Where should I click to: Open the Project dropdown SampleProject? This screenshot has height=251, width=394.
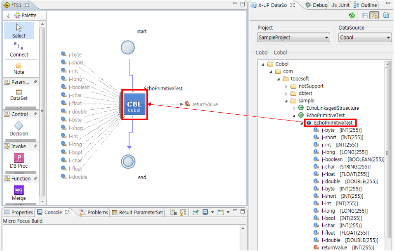tap(294, 37)
